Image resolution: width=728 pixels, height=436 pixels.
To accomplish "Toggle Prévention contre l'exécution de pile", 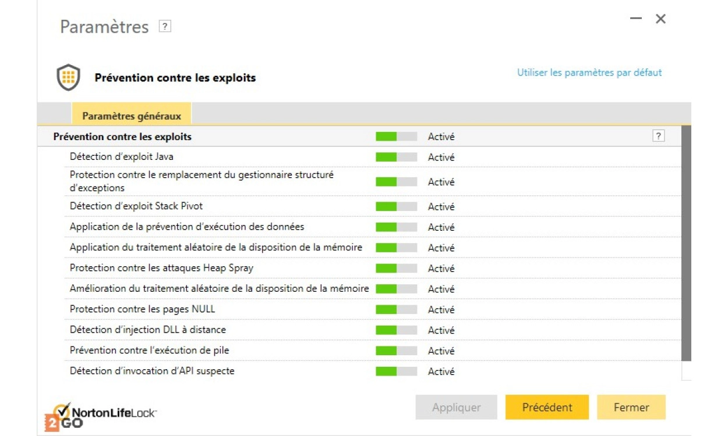I will click(x=396, y=351).
